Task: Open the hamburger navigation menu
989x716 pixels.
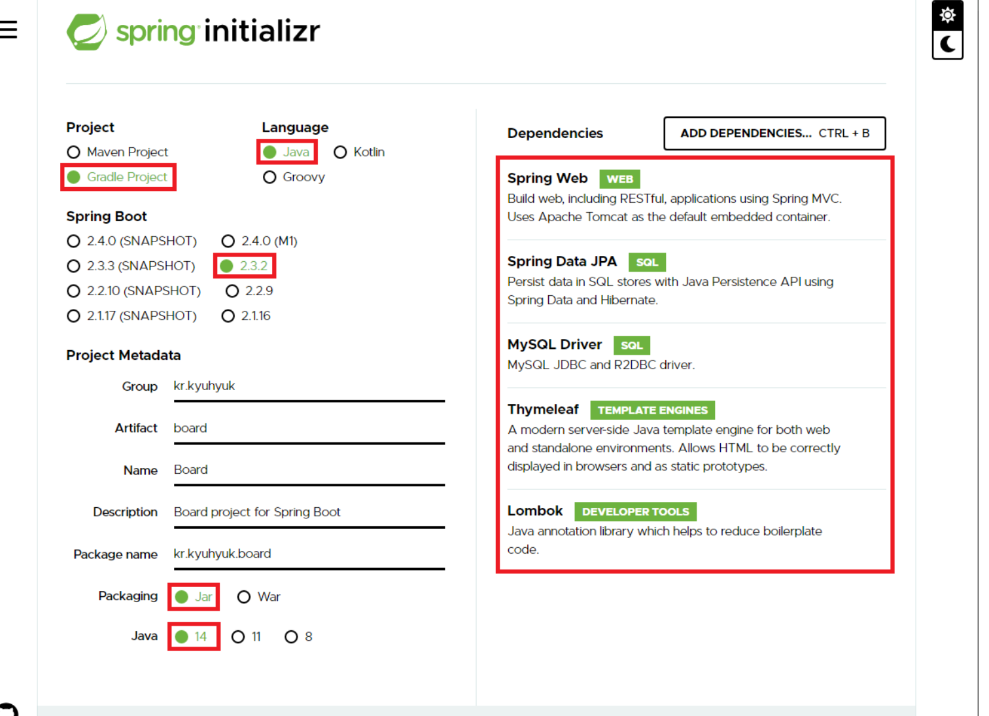Action: (x=9, y=29)
